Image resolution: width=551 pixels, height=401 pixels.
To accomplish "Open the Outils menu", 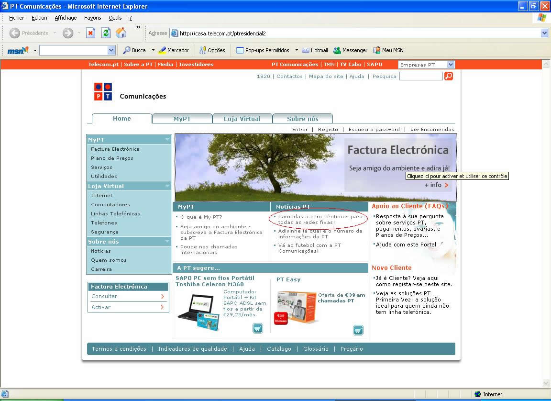I will point(115,18).
